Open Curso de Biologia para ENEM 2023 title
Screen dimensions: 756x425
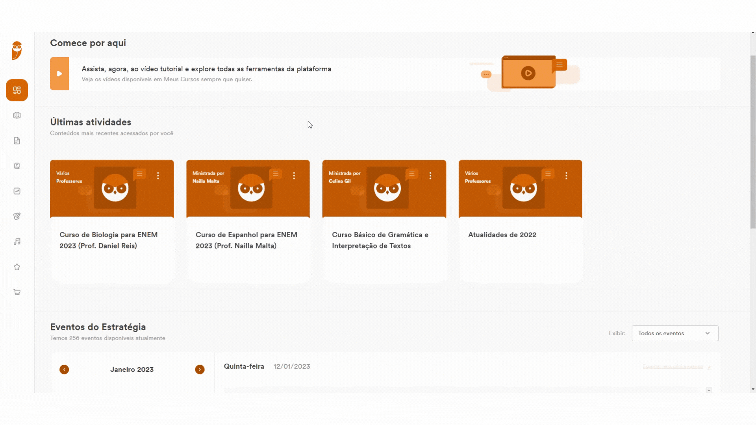coord(109,240)
